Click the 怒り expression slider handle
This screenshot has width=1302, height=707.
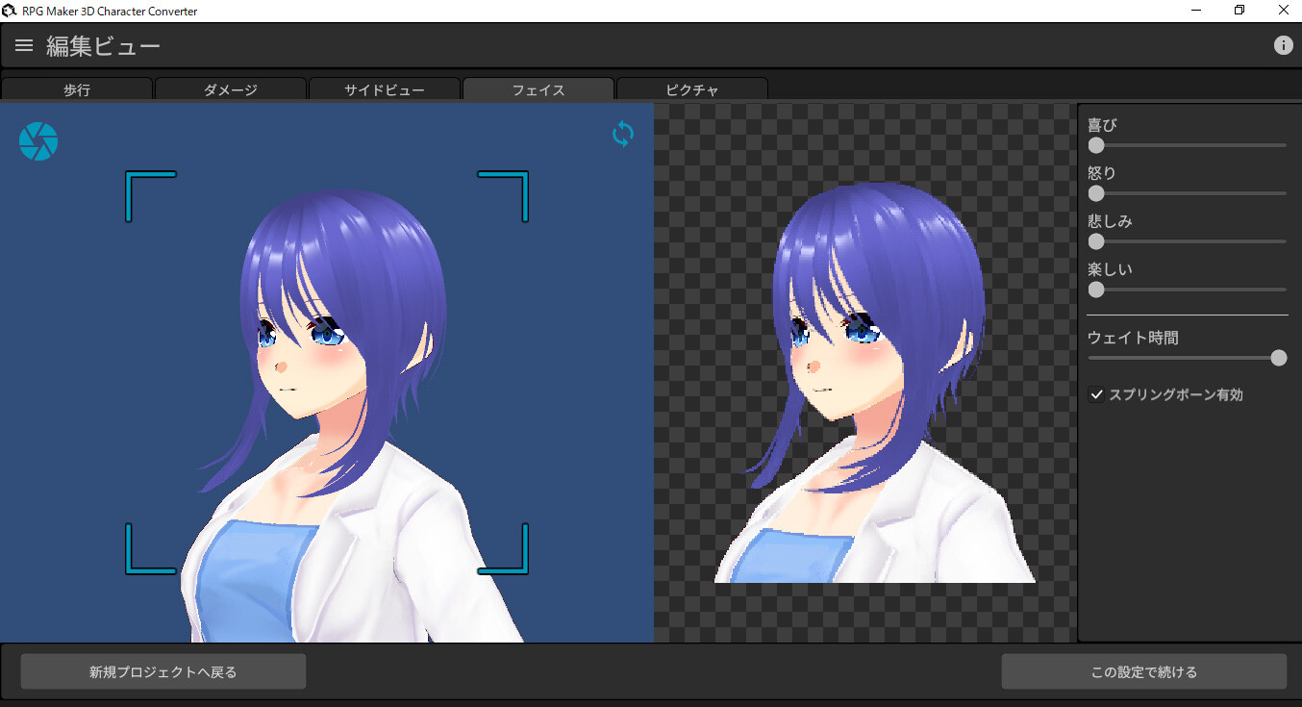click(1095, 193)
